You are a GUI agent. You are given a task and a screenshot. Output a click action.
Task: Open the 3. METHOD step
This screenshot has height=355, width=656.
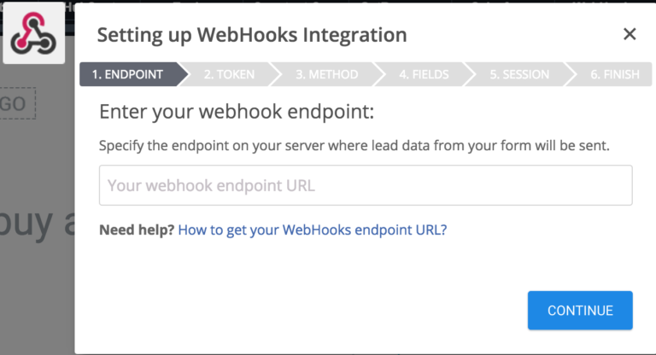click(x=327, y=74)
